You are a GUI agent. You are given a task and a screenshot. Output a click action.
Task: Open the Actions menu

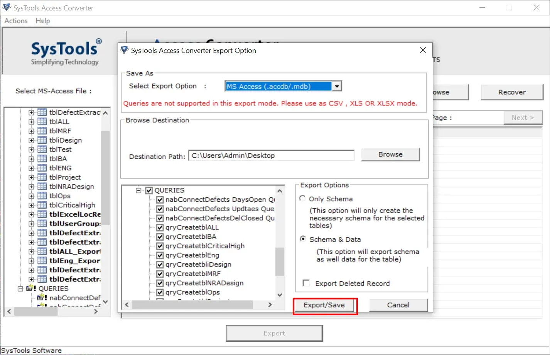[16, 21]
